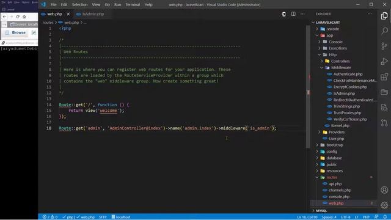Open the Accounts icon in activity bar

(x=384, y=190)
